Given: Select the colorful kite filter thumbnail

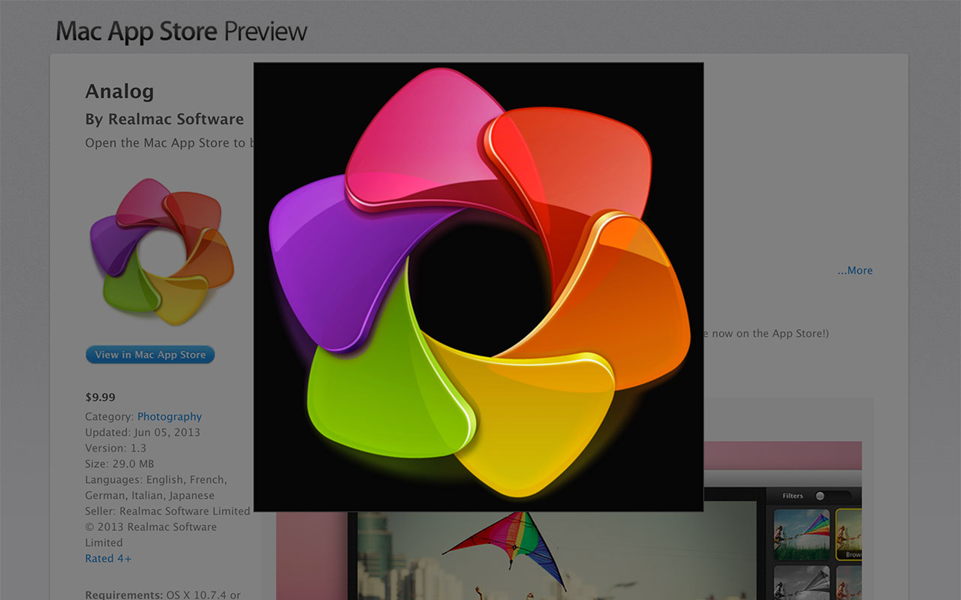Looking at the screenshot, I should pos(802,535).
